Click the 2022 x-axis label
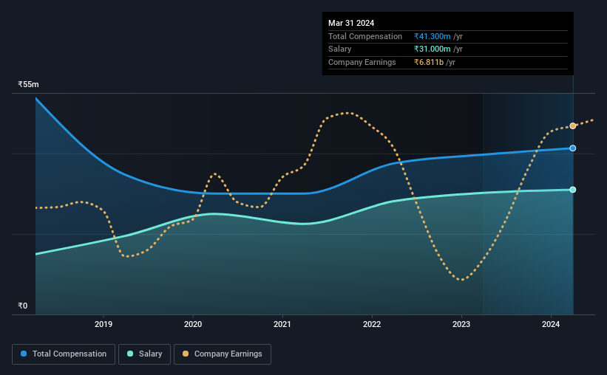 click(x=372, y=324)
